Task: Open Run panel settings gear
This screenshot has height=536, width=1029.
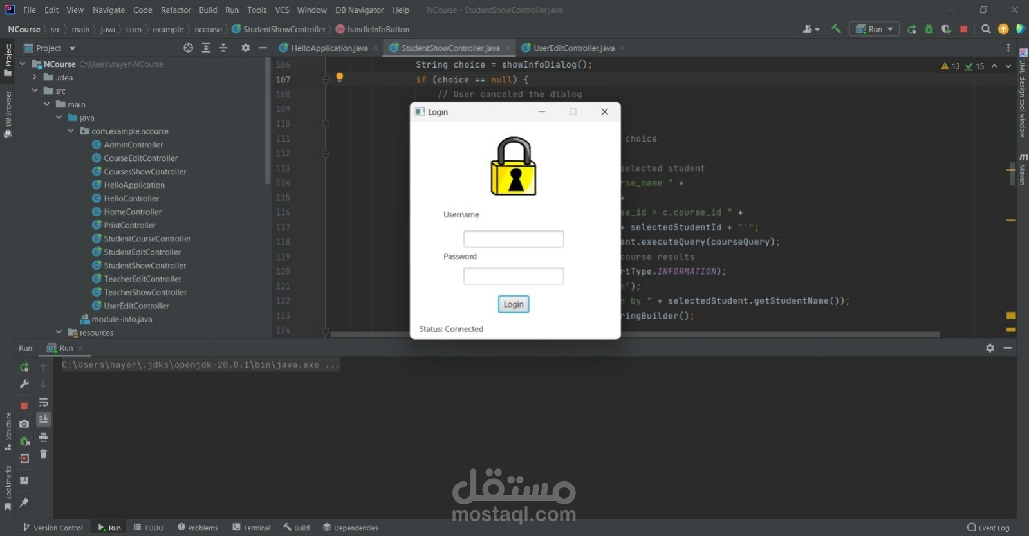Action: pos(990,347)
